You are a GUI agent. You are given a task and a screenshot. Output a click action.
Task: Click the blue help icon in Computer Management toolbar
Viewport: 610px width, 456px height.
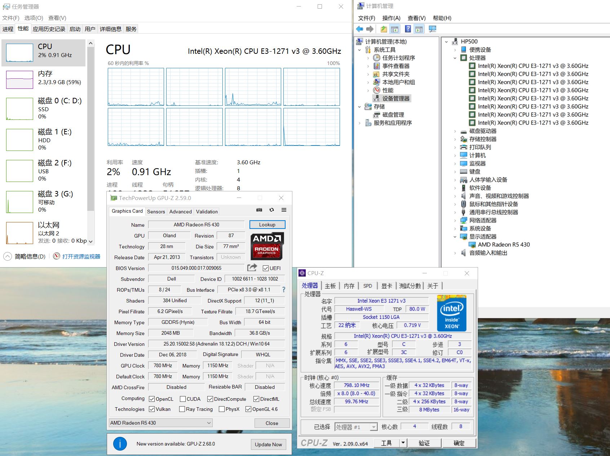tap(408, 29)
